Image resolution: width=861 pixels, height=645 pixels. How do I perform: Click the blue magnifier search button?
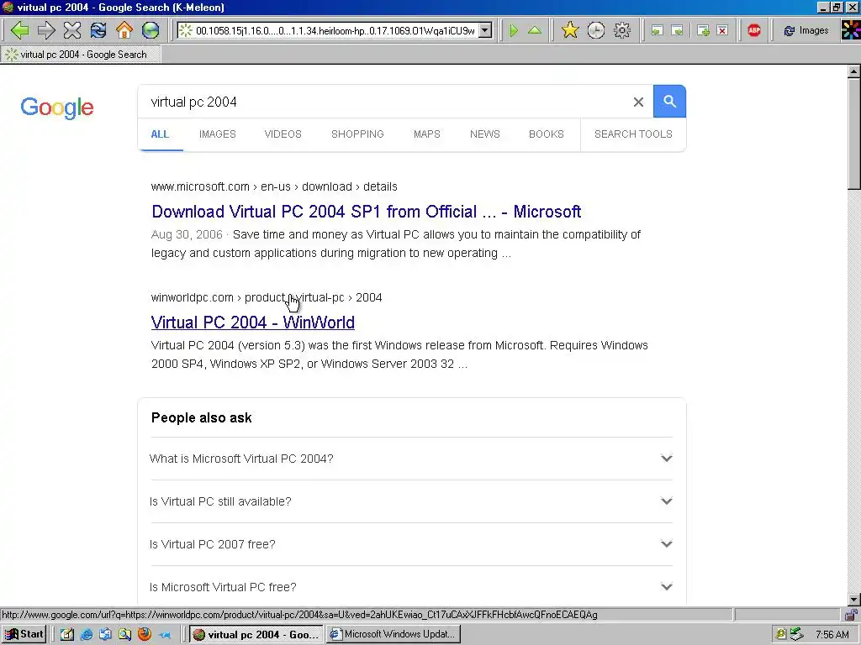669,102
